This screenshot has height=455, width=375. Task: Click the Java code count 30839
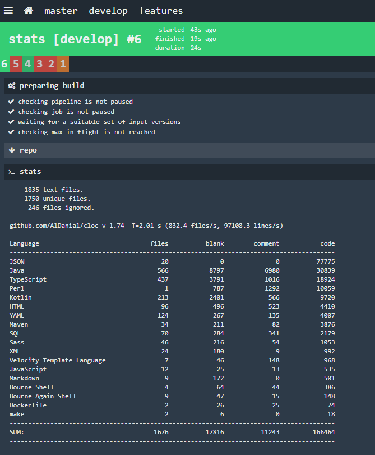[x=326, y=271]
